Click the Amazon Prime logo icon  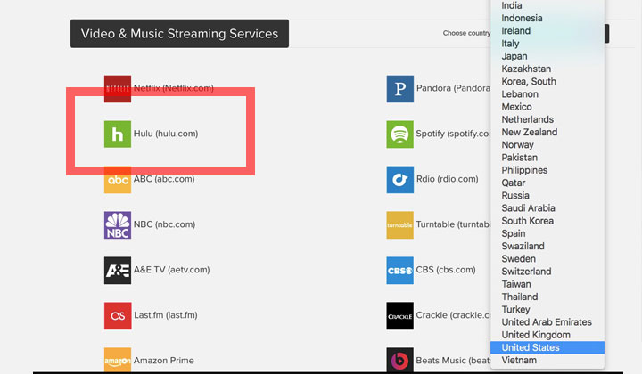(118, 360)
